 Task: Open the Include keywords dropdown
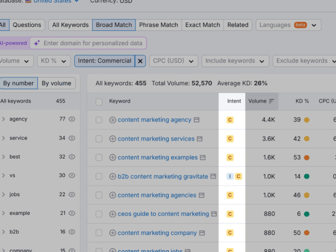click(235, 61)
